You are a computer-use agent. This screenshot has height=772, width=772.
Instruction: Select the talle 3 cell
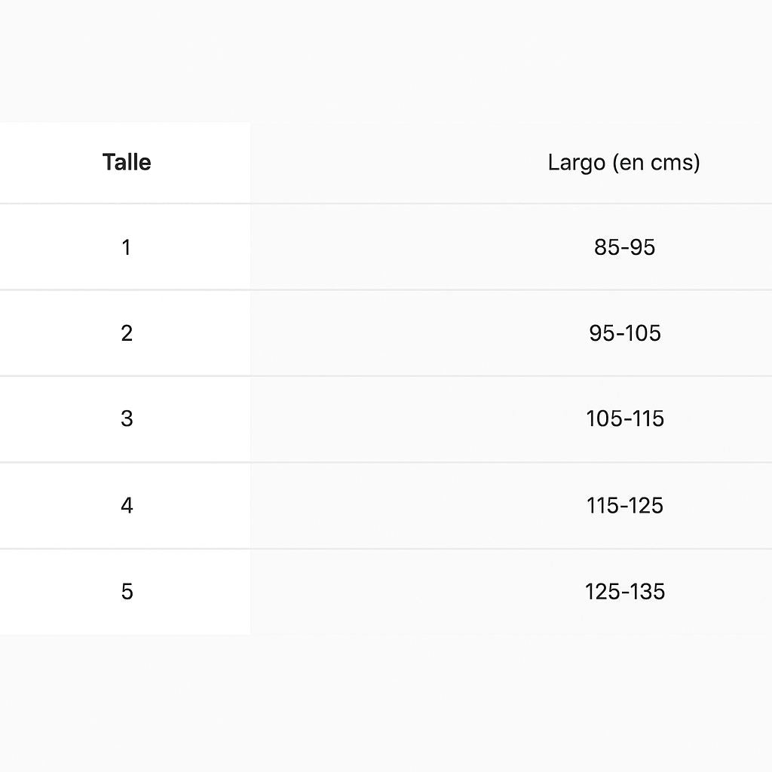(126, 419)
